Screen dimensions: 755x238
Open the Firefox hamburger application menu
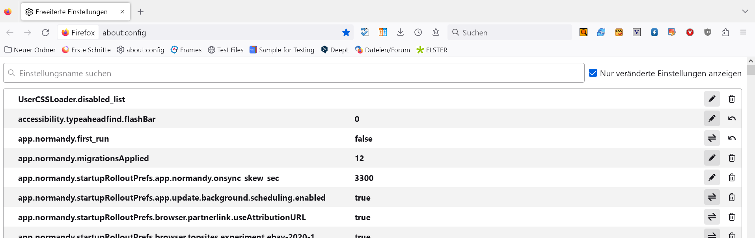743,33
